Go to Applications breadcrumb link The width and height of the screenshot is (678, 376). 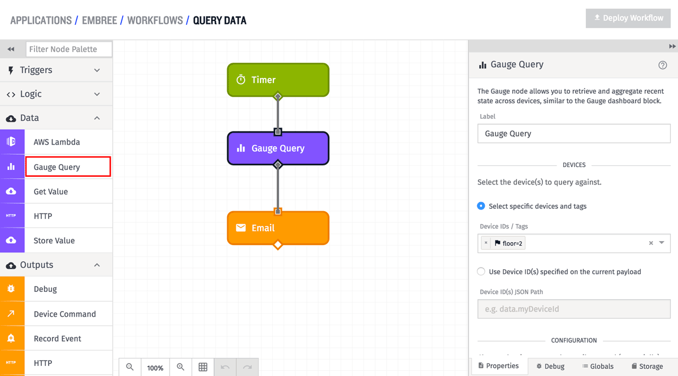(41, 20)
